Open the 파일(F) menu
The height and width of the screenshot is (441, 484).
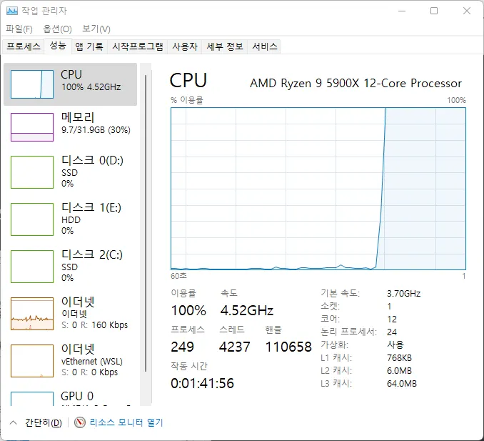[19, 29]
